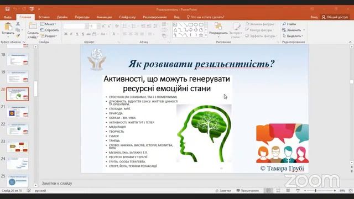Open Выделить selection dropdown
The width and height of the screenshot is (354, 199).
[293, 35]
